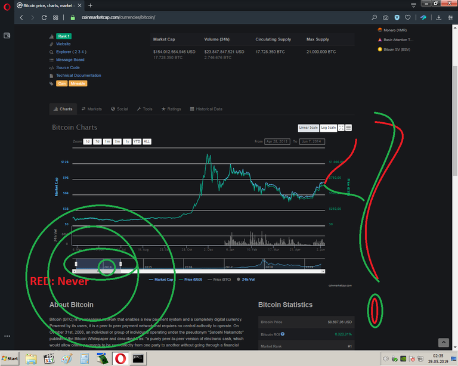Open Easy Setup sliders icon
This screenshot has width=458, height=366.
point(450,17)
